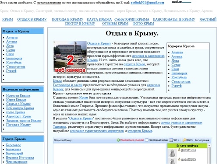Click the full screen window icon in chat
Screen dimensions: 219x164
tap(147, 140)
